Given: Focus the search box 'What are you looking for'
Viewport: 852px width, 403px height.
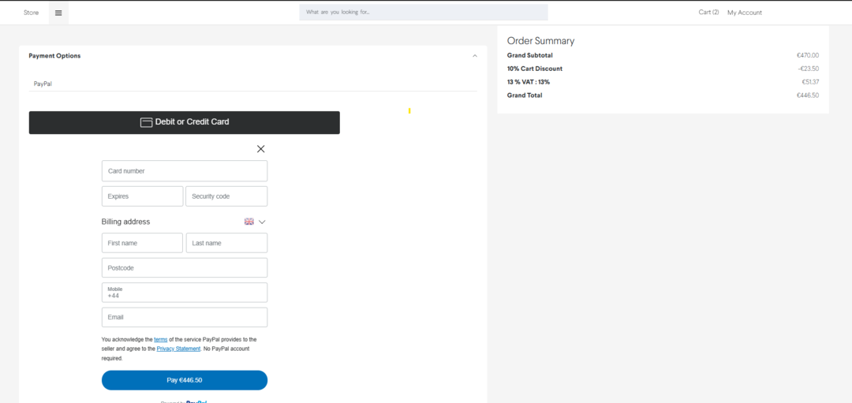Looking at the screenshot, I should (x=424, y=12).
